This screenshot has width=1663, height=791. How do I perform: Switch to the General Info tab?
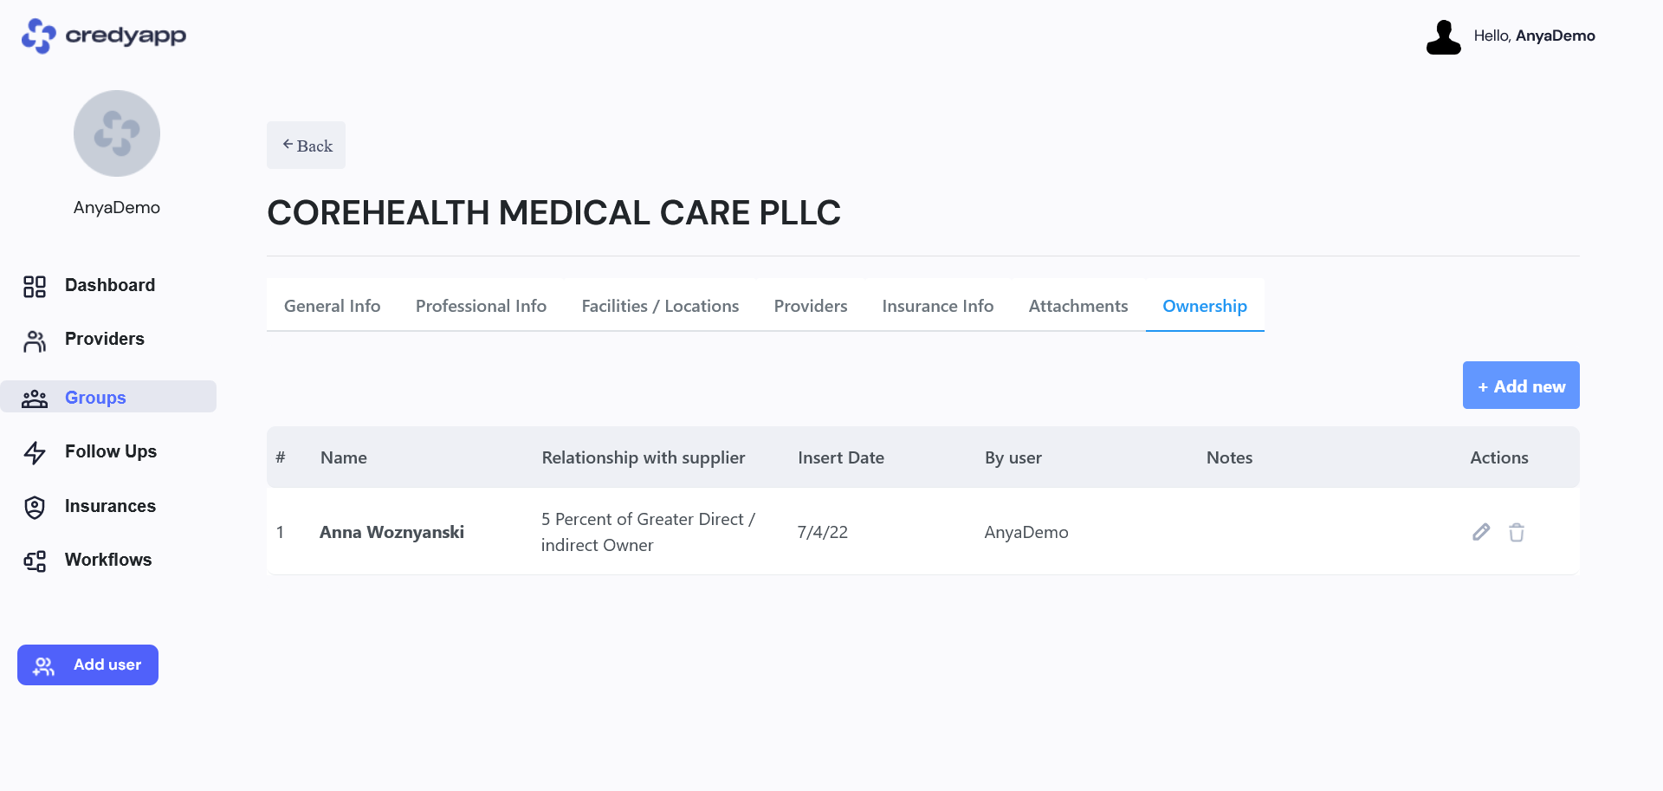click(x=333, y=306)
